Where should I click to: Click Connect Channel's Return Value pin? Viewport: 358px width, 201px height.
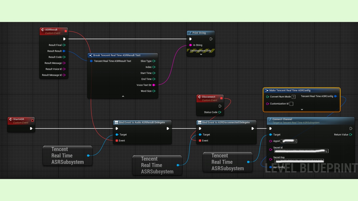(x=351, y=135)
